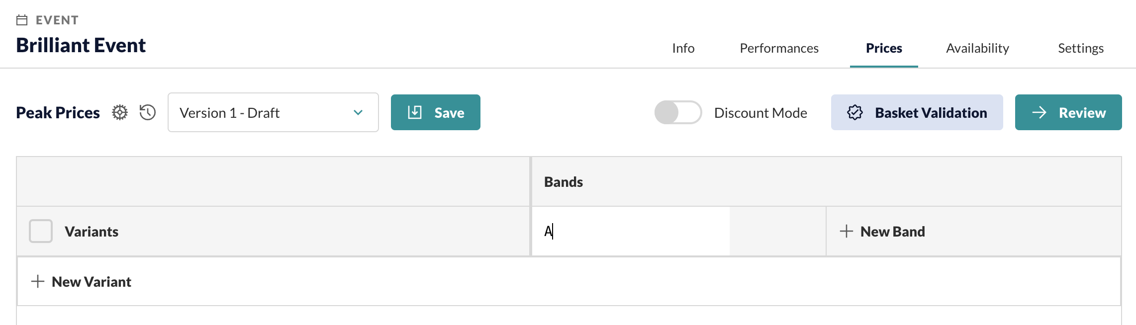Click the plus icon beside New Band

coord(846,231)
